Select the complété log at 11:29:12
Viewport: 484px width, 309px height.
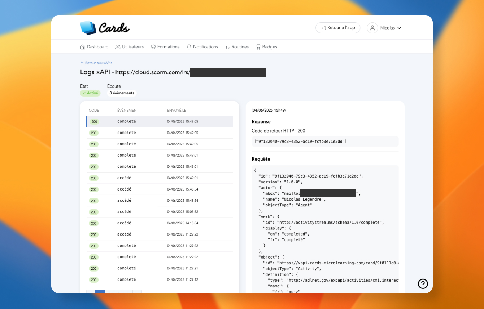(160, 279)
